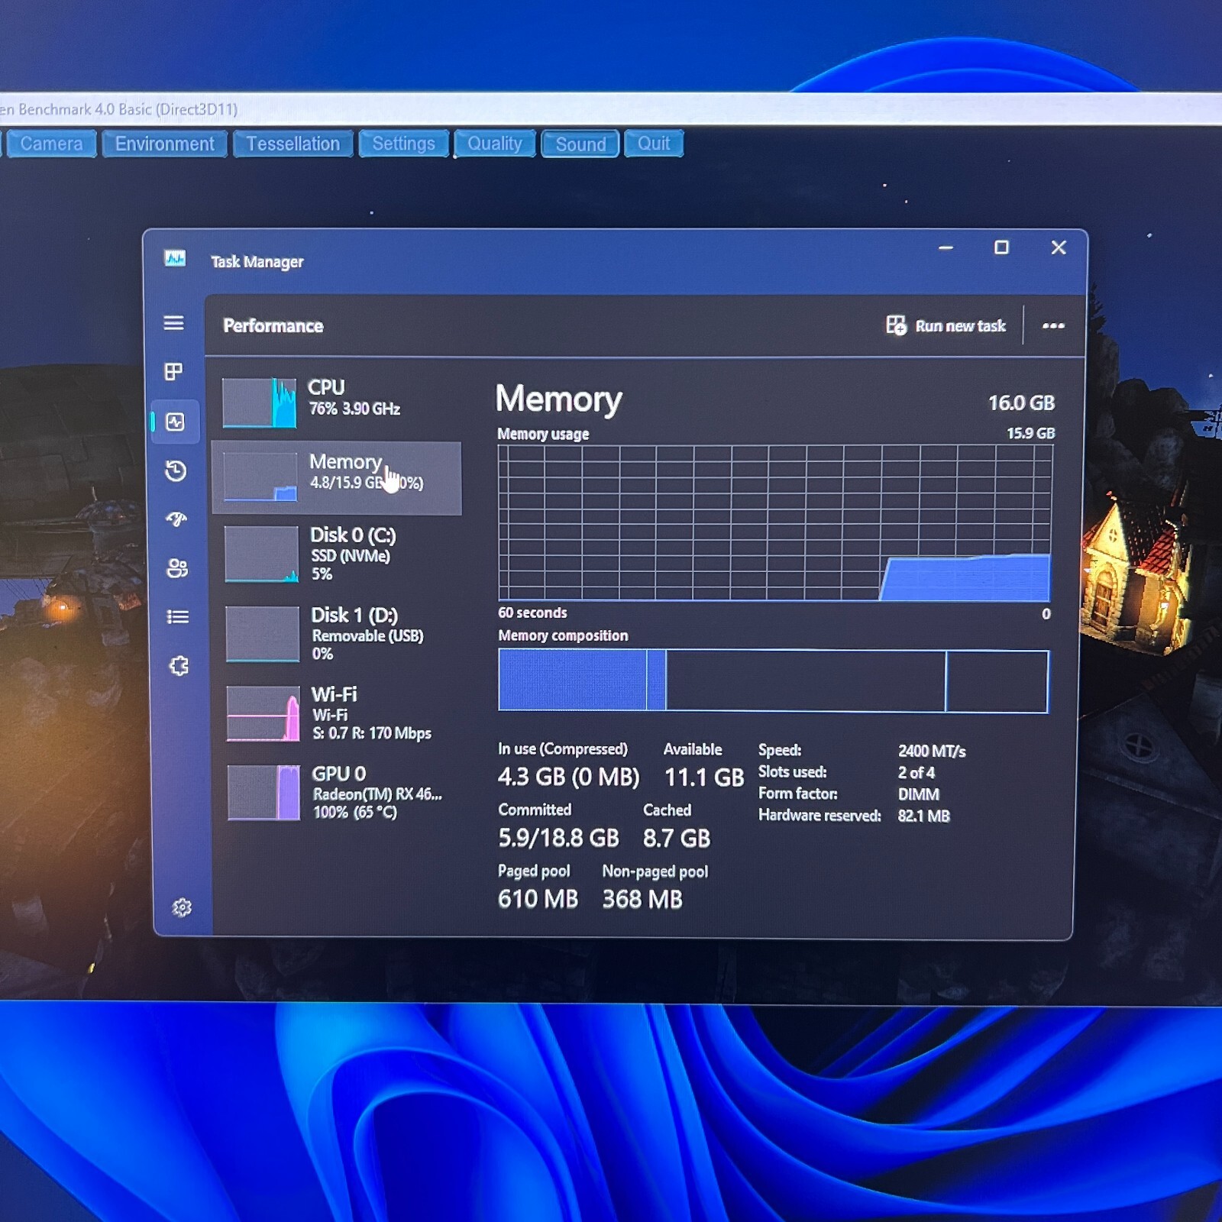Open Tessellation menu in benchmark window
Image resolution: width=1222 pixels, height=1222 pixels.
click(x=293, y=144)
